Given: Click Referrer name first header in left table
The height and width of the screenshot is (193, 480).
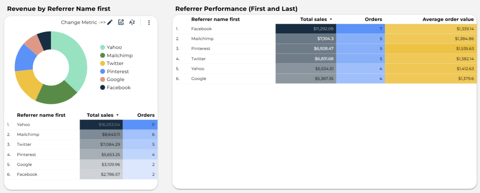Looking at the screenshot, I should (x=41, y=115).
